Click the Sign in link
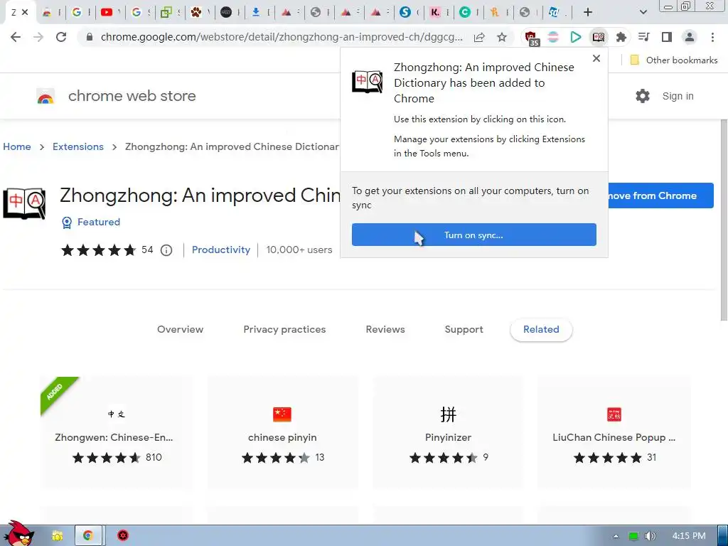The image size is (728, 546). pos(678,96)
